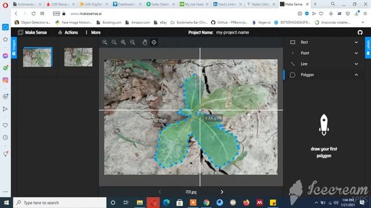Select the hand drag image tool
Viewport: 371px width, 208px height.
(x=145, y=42)
